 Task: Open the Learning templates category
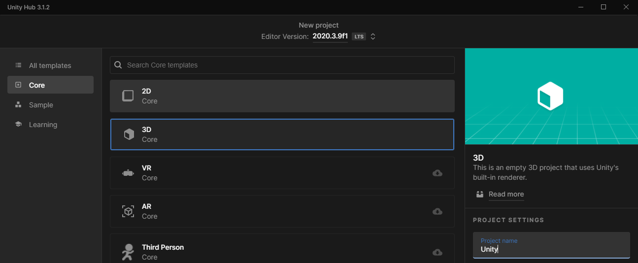pos(50,125)
